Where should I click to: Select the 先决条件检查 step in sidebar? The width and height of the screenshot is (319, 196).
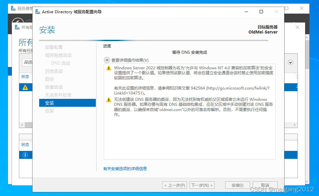pos(58,95)
